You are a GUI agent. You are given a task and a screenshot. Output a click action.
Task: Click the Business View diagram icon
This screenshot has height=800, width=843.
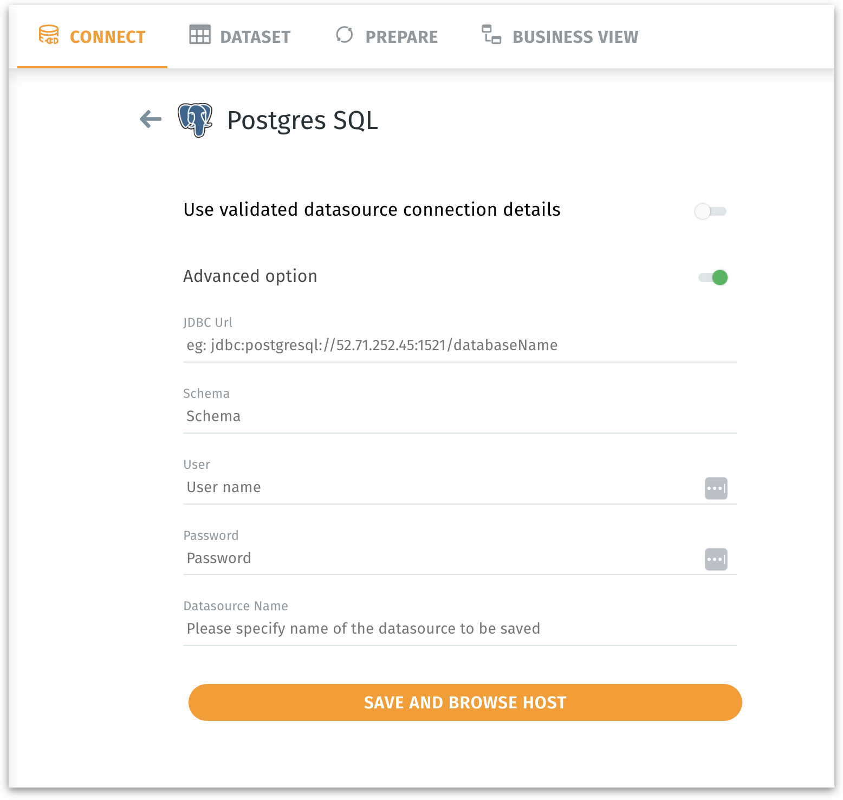click(491, 35)
